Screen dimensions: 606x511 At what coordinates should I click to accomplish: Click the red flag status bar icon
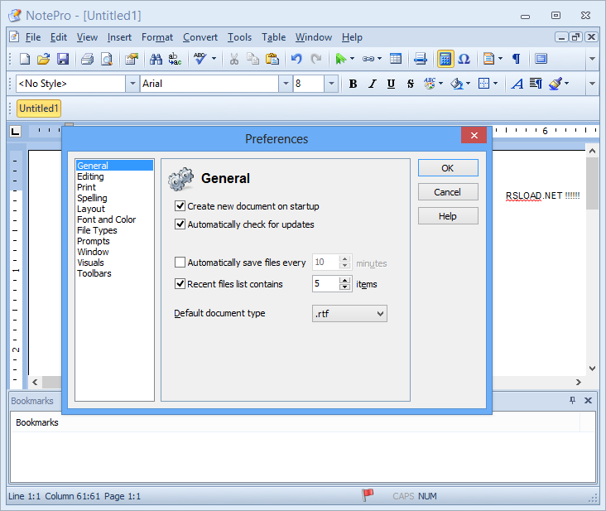point(368,494)
